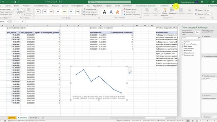Click the text box shape in shapes gallery

pos(18,9)
